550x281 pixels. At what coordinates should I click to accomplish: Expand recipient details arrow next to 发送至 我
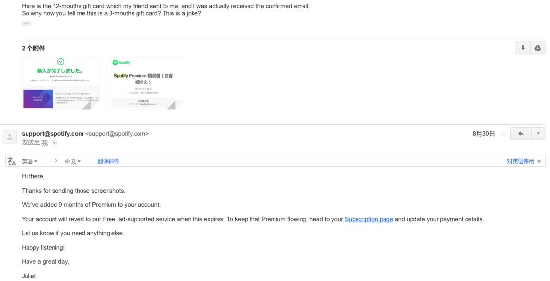[x=54, y=143]
